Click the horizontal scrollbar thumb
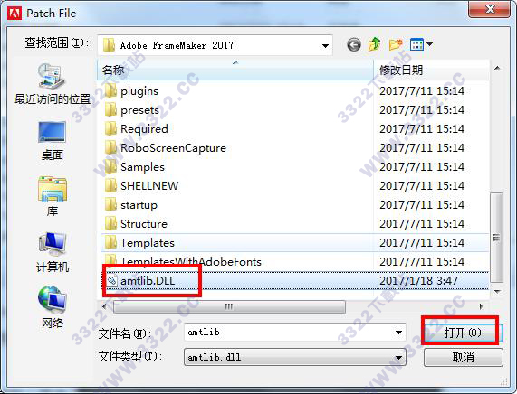This screenshot has height=394, width=517. click(229, 306)
